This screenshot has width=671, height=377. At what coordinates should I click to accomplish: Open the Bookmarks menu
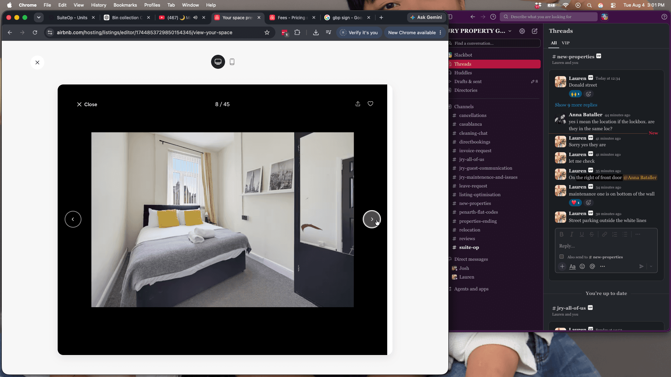pos(125,5)
